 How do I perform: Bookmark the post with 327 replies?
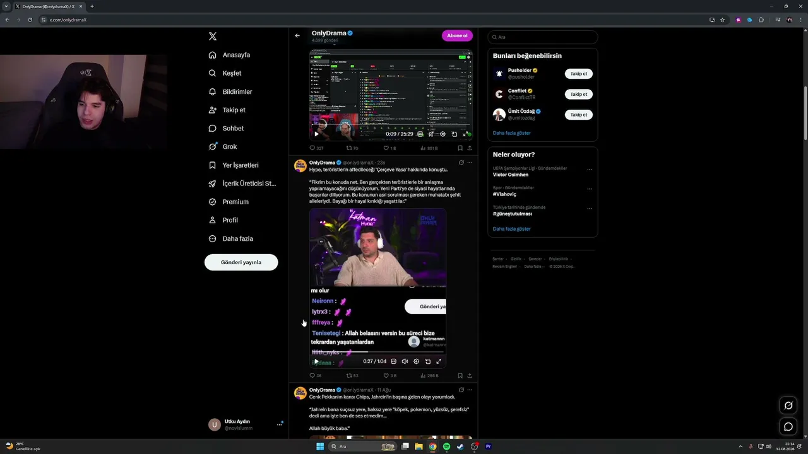[x=460, y=148]
